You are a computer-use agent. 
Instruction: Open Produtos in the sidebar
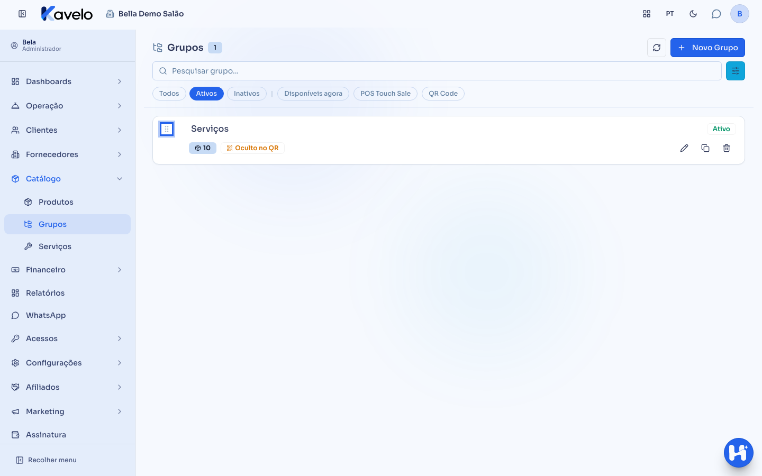pos(67,202)
